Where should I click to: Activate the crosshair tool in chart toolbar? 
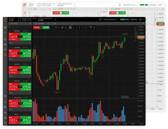(73, 28)
